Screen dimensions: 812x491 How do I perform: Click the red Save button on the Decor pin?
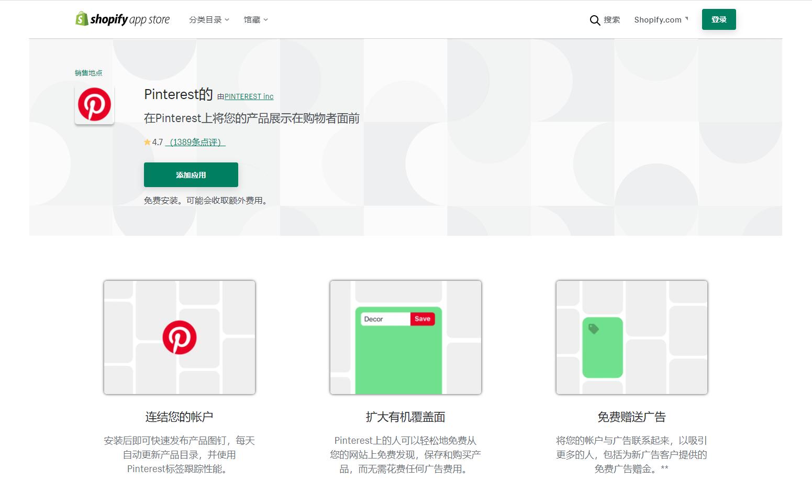click(422, 319)
